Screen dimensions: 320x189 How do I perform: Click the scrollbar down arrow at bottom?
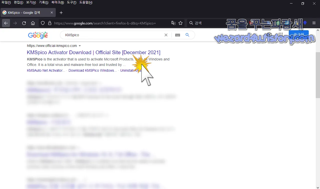(x=318, y=187)
